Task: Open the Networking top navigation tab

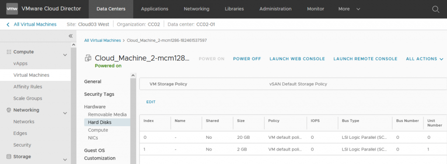Action: pyautogui.click(x=196, y=9)
